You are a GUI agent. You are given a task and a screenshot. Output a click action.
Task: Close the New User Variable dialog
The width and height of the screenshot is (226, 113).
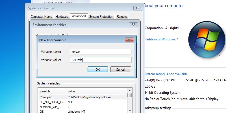130,40
